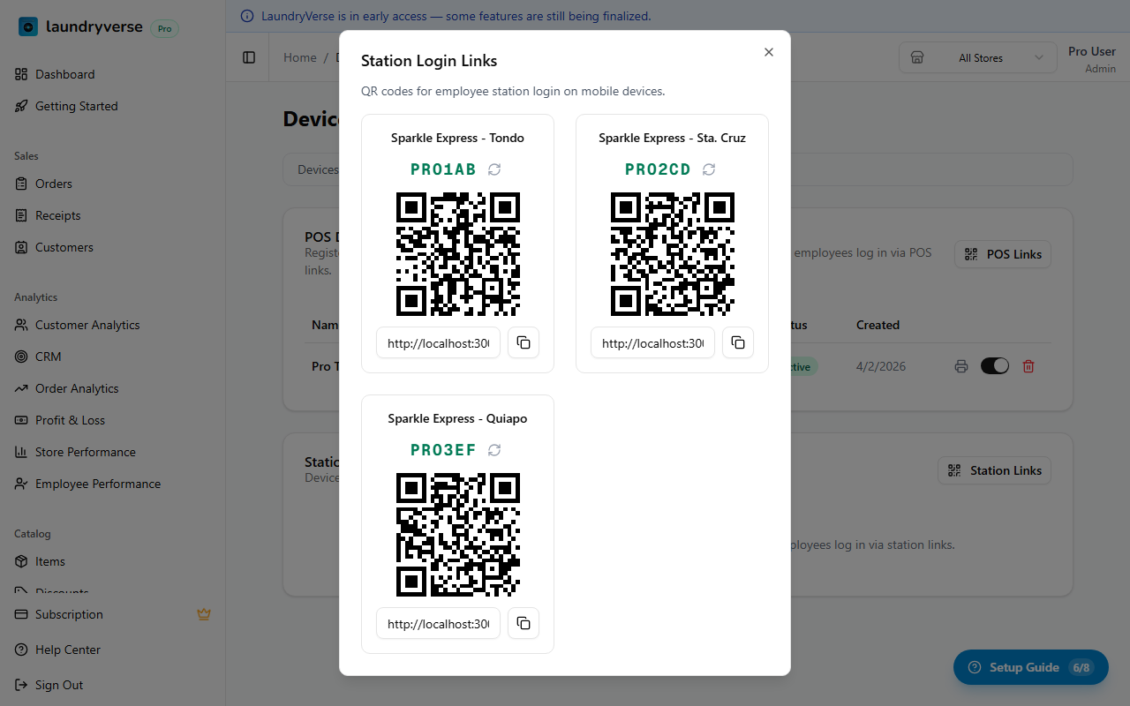The image size is (1130, 706).
Task: Open the Orders menu item
Action: [x=54, y=184]
